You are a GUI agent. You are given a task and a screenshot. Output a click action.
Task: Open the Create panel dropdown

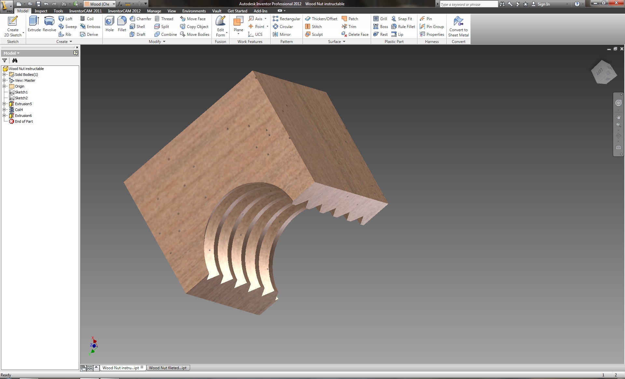[x=64, y=41]
